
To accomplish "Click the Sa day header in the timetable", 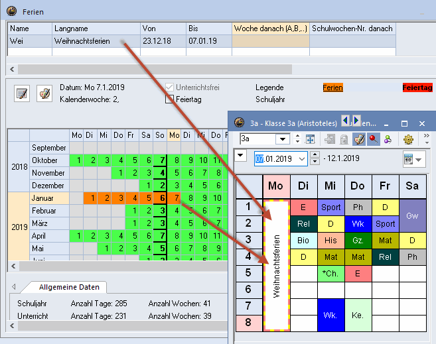I will pos(413,186).
